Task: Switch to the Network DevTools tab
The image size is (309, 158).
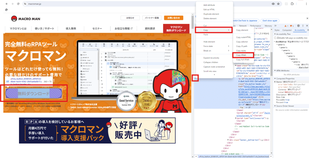Action: coord(243,26)
